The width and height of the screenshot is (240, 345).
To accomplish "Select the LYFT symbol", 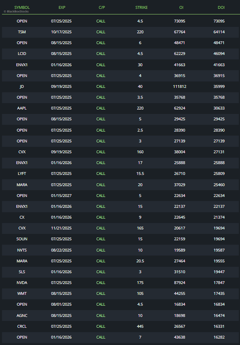I will [22, 174].
